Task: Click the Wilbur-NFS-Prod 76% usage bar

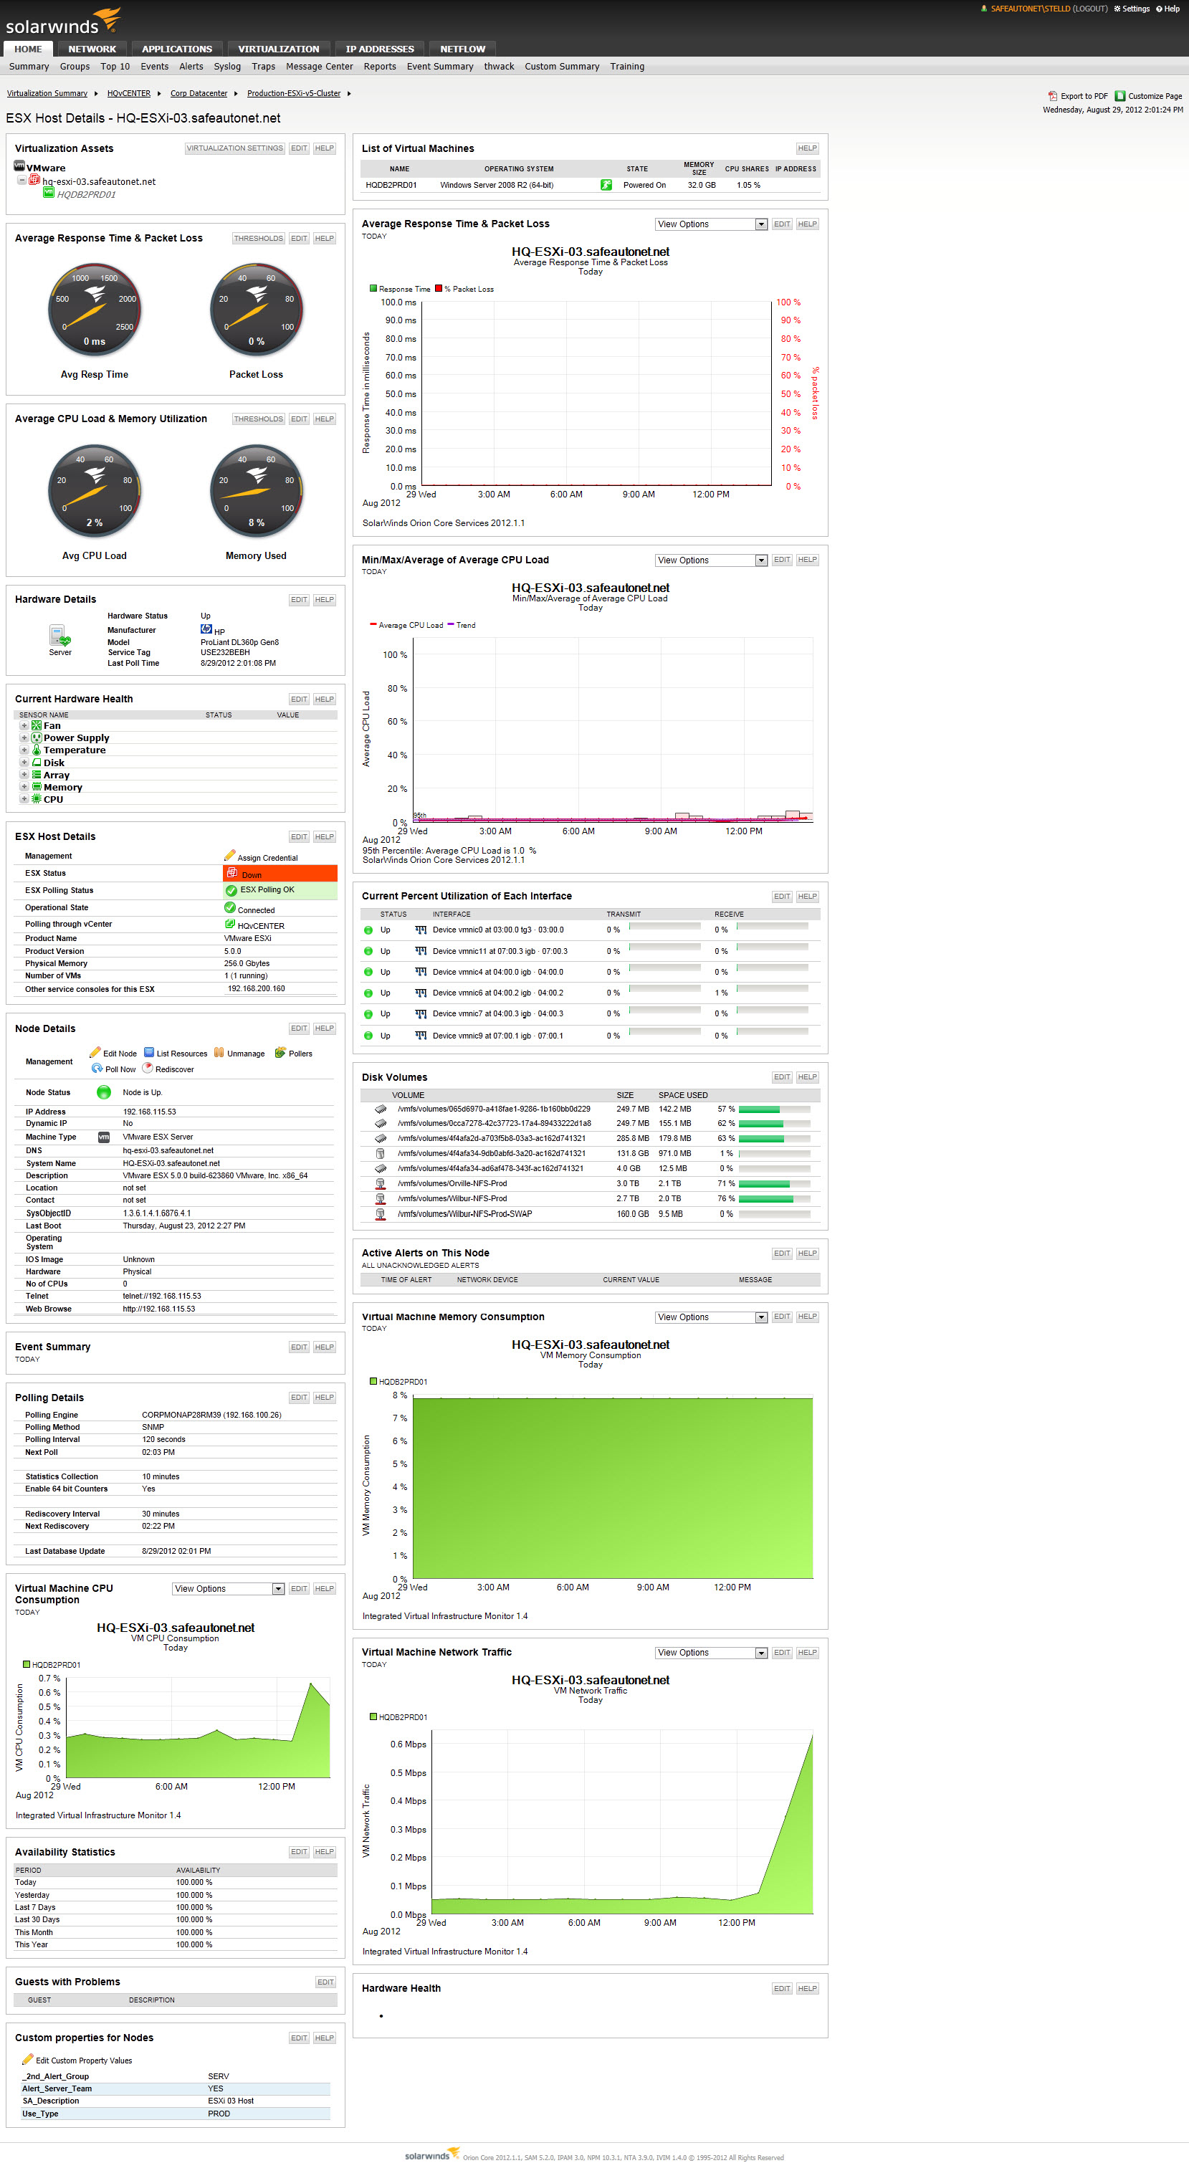Action: click(x=774, y=1198)
